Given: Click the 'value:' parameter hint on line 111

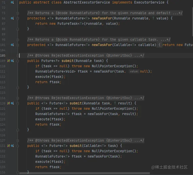Looking at the screenshot, I should point(134,71).
